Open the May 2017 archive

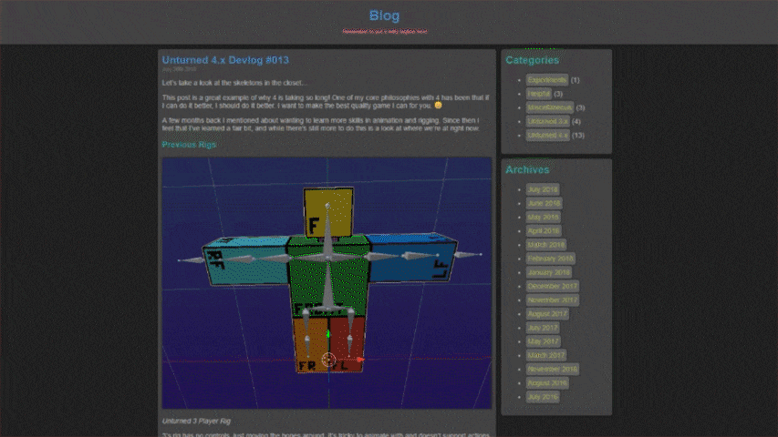tap(544, 341)
